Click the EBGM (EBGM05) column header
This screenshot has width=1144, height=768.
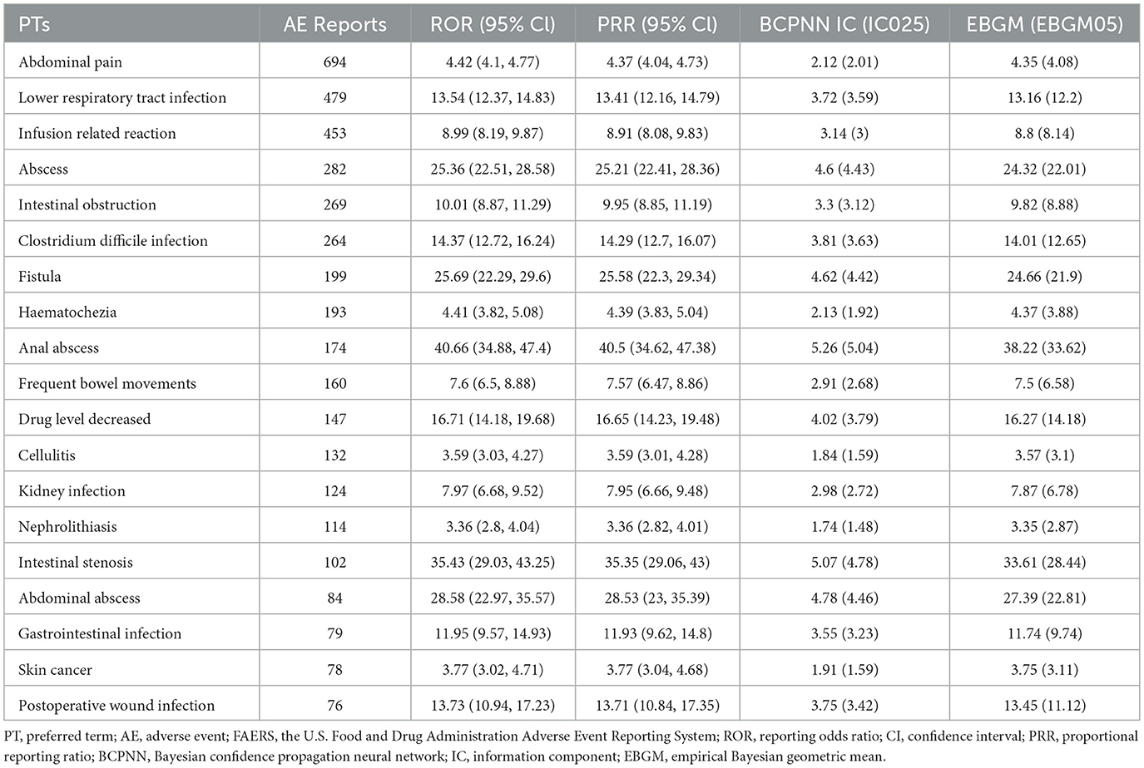(x=1044, y=24)
